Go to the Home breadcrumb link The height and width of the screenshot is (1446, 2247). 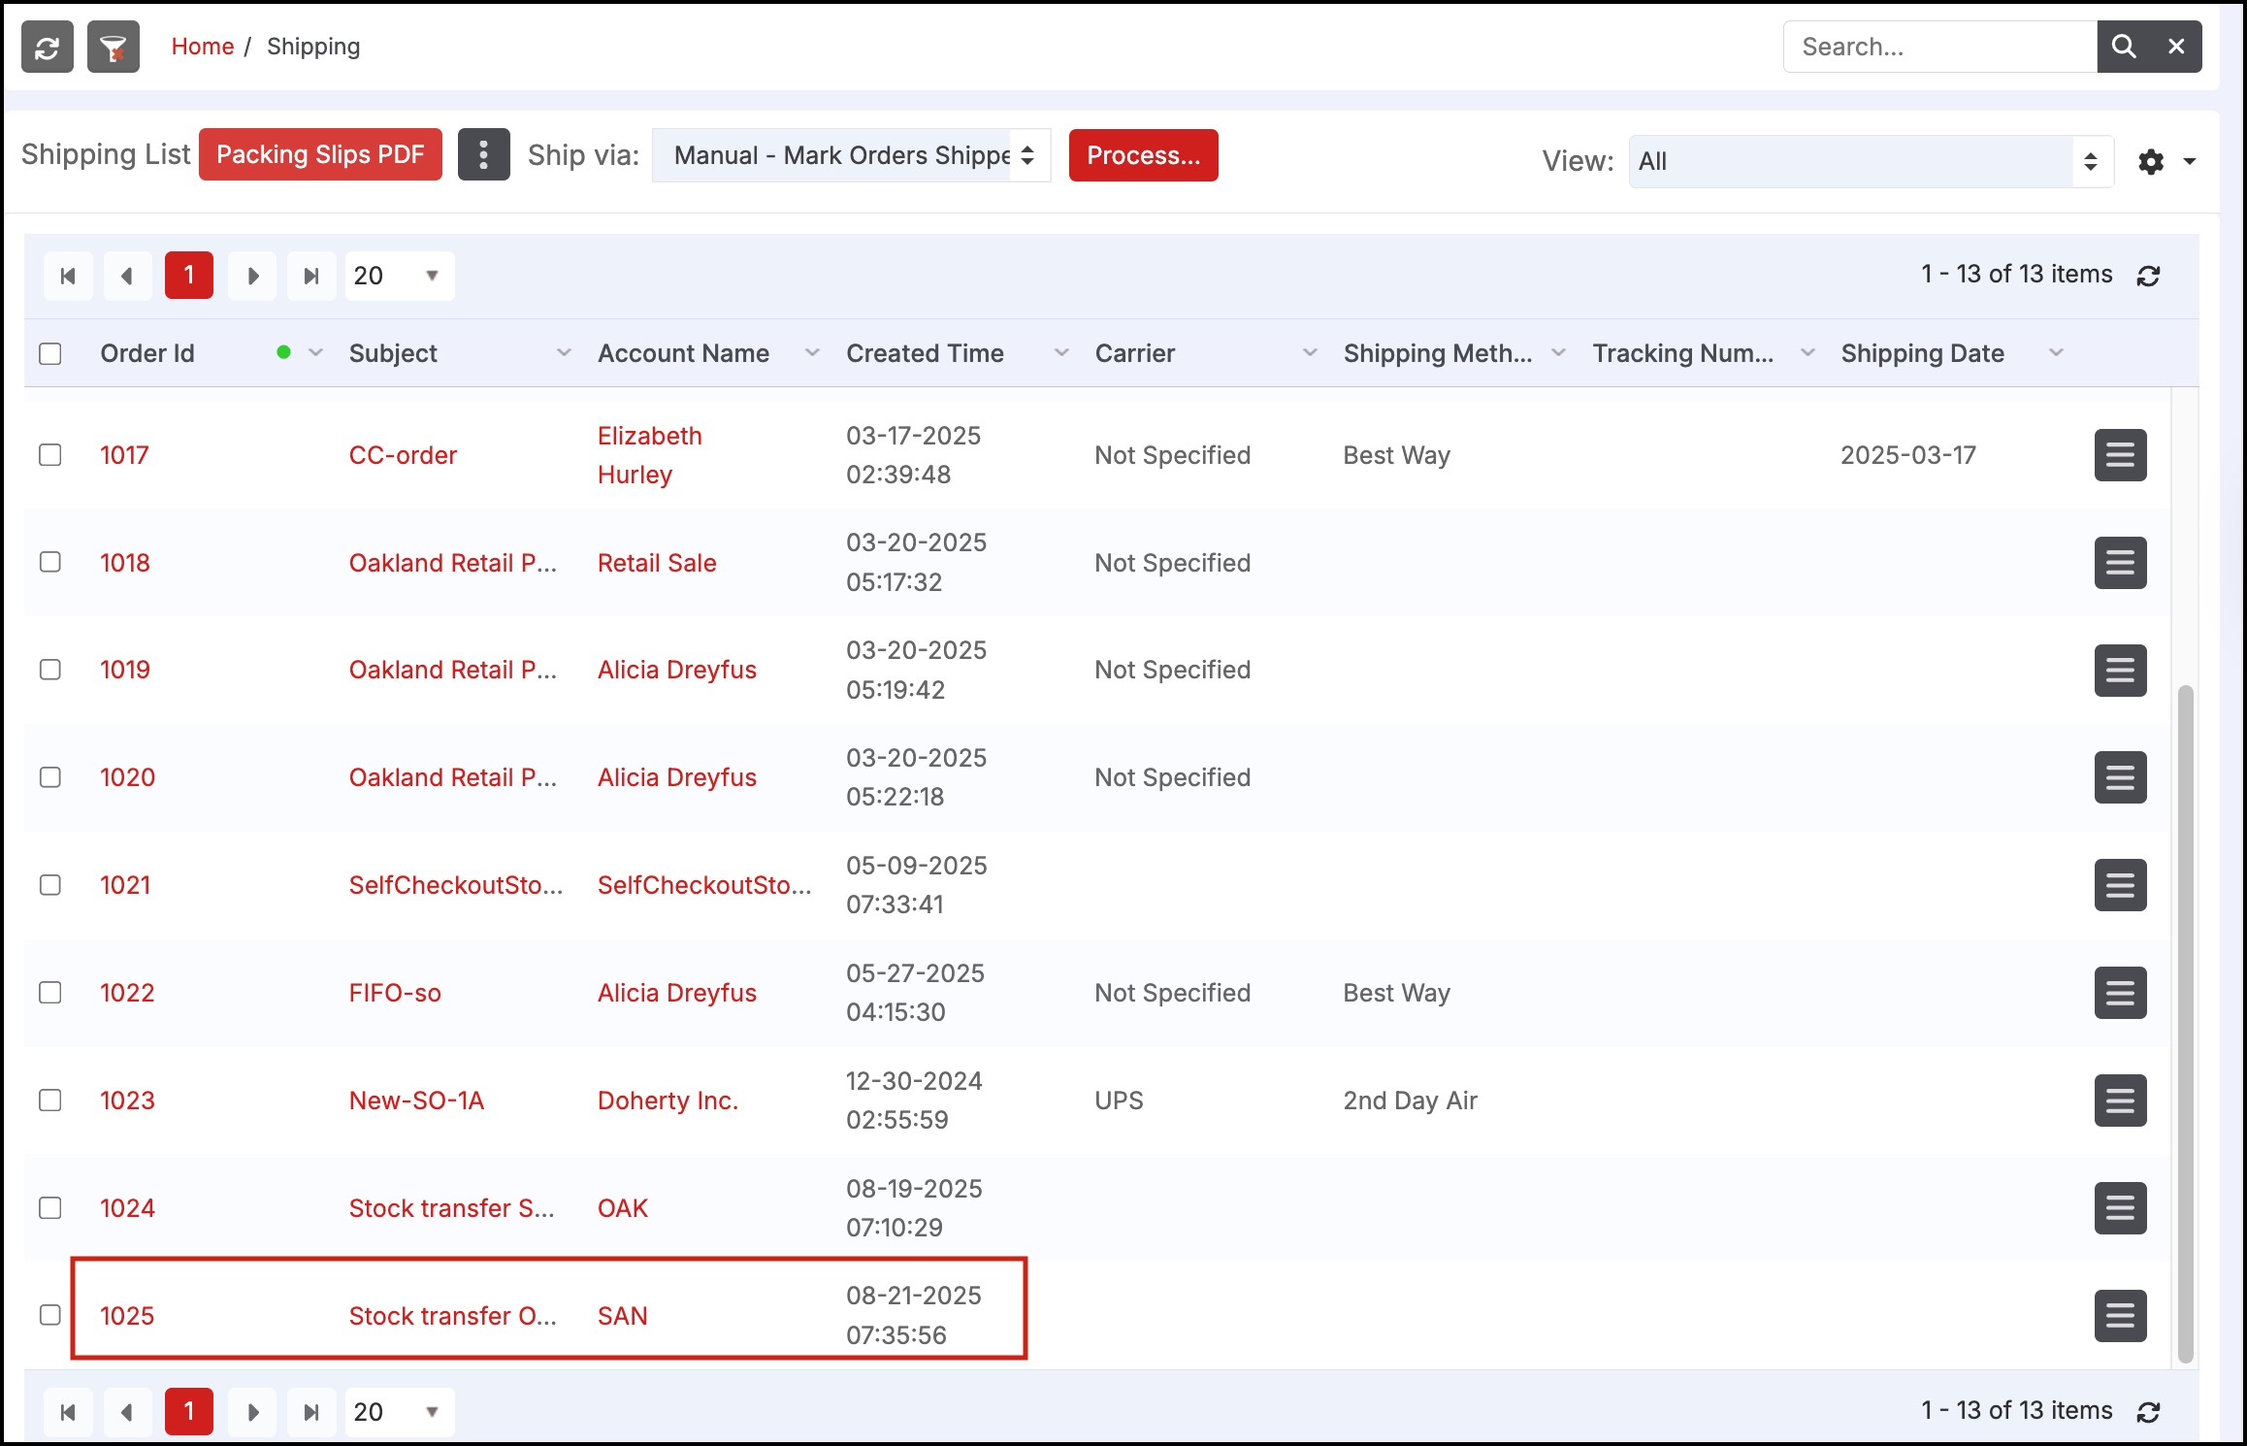[x=203, y=47]
